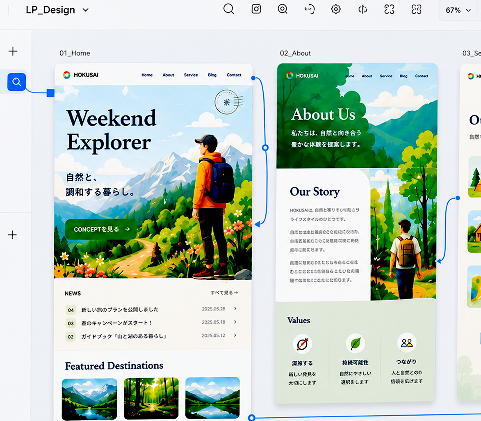Click the compass icon above 探旅する
Image resolution: width=481 pixels, height=421 pixels.
(303, 344)
